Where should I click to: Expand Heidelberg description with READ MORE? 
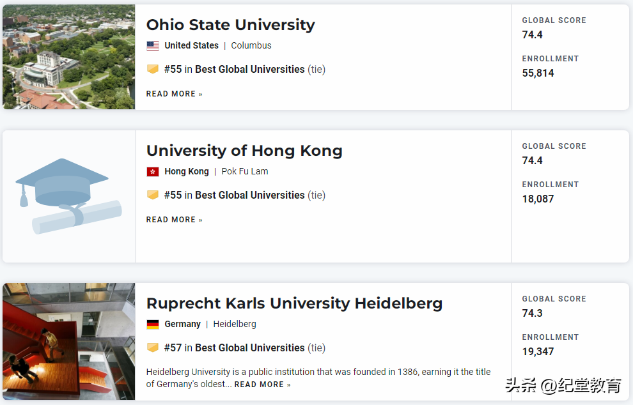pyautogui.click(x=262, y=385)
